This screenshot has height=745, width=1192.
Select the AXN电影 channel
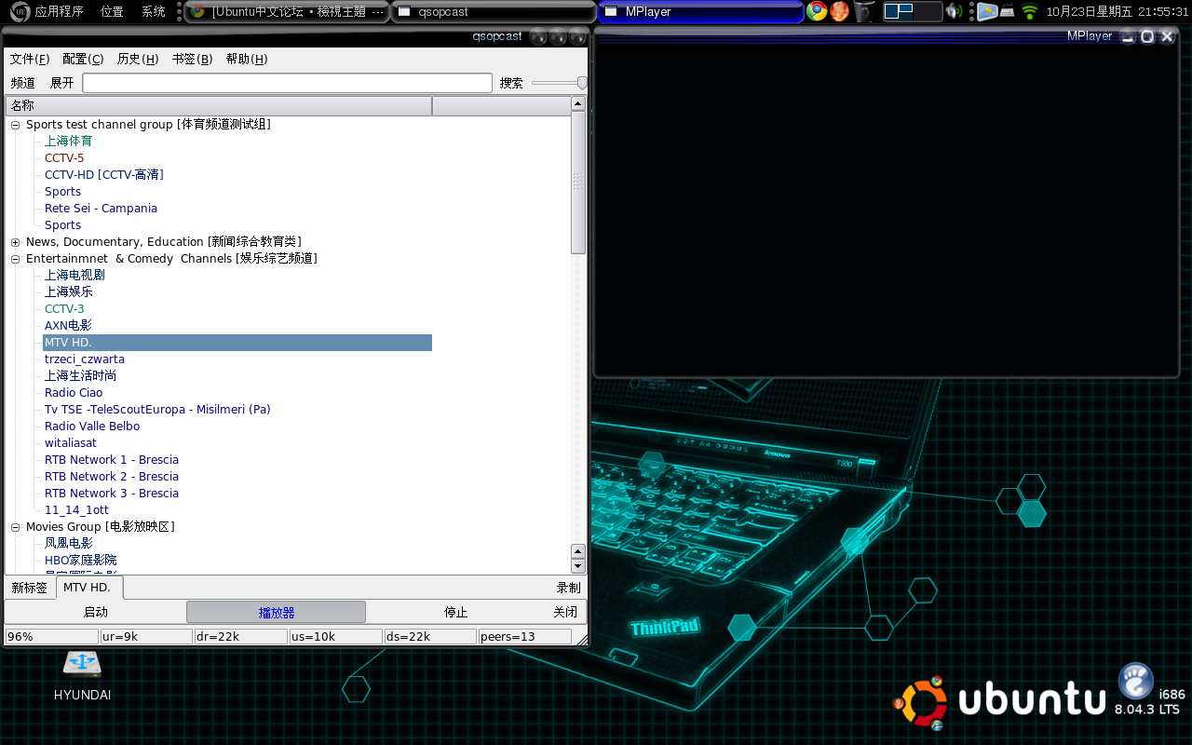click(x=69, y=326)
